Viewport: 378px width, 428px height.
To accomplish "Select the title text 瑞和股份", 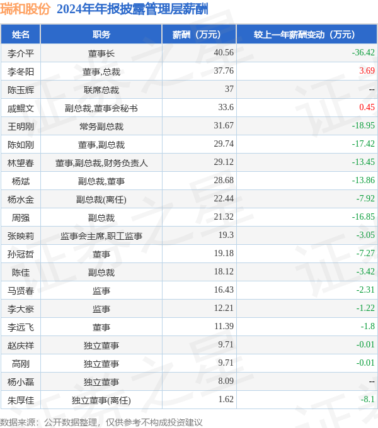I will click(x=25, y=9).
